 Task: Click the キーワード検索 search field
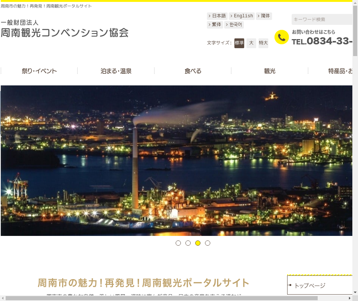click(322, 19)
